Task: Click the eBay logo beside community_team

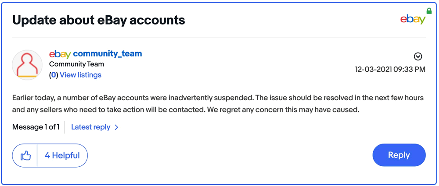Action: tap(60, 54)
